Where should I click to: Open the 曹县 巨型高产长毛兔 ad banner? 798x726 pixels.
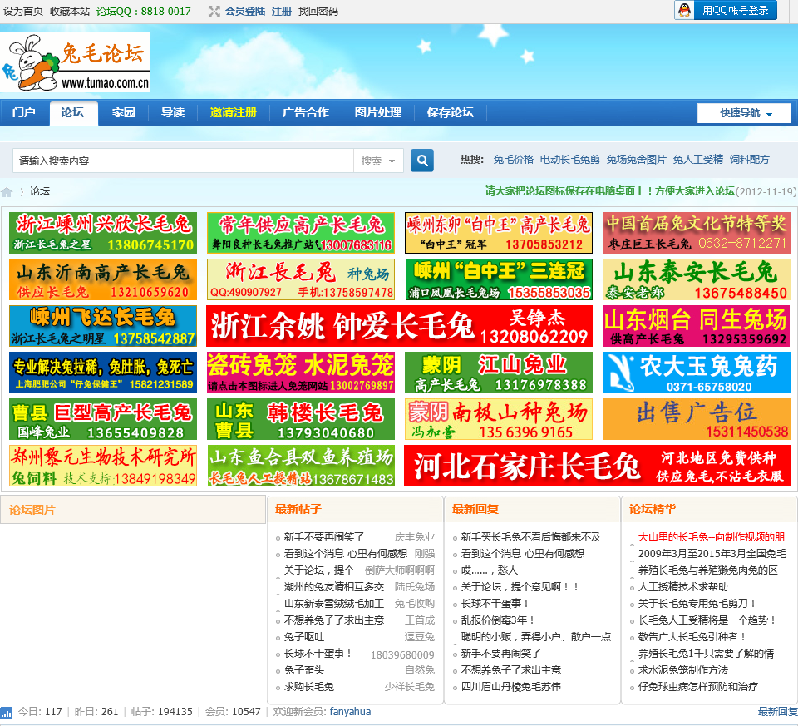click(x=103, y=419)
